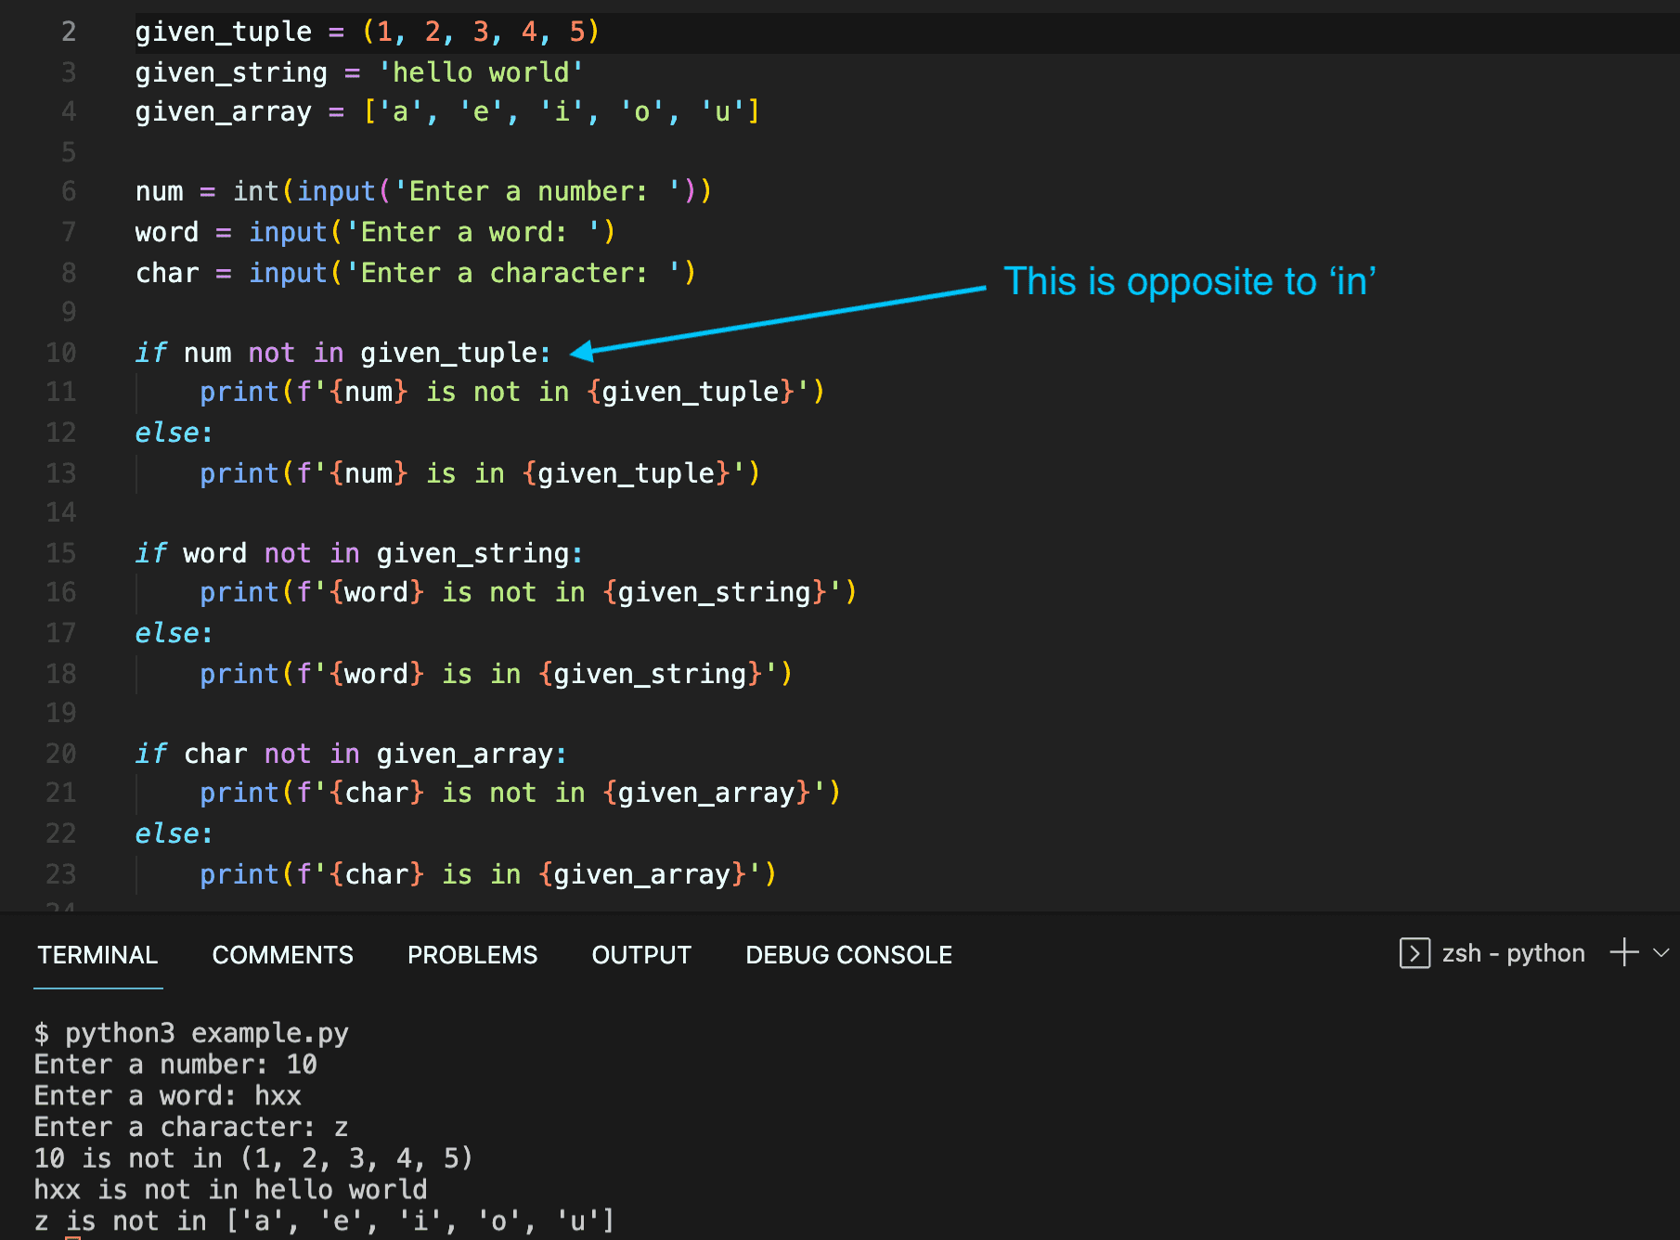Click the terminal shell icon beside zsh - python
The height and width of the screenshot is (1240, 1680).
(x=1415, y=953)
